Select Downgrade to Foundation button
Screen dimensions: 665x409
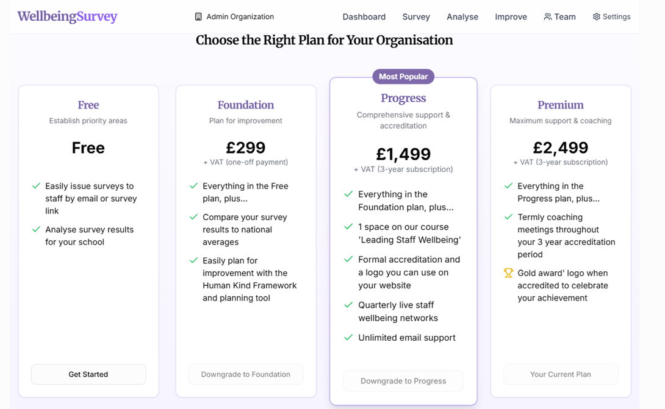(245, 374)
